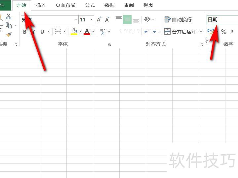The width and height of the screenshot is (238, 178).
Task: Click the Cut scissors icon
Action: point(9,16)
